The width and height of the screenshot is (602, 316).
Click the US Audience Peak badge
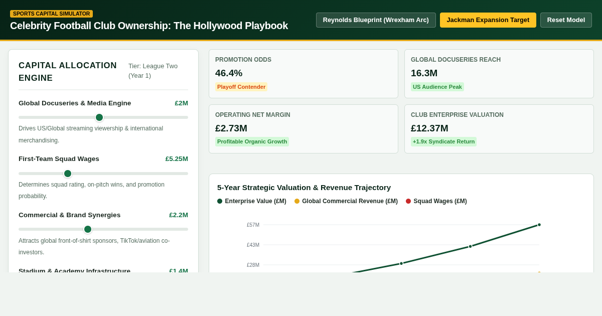pos(437,87)
